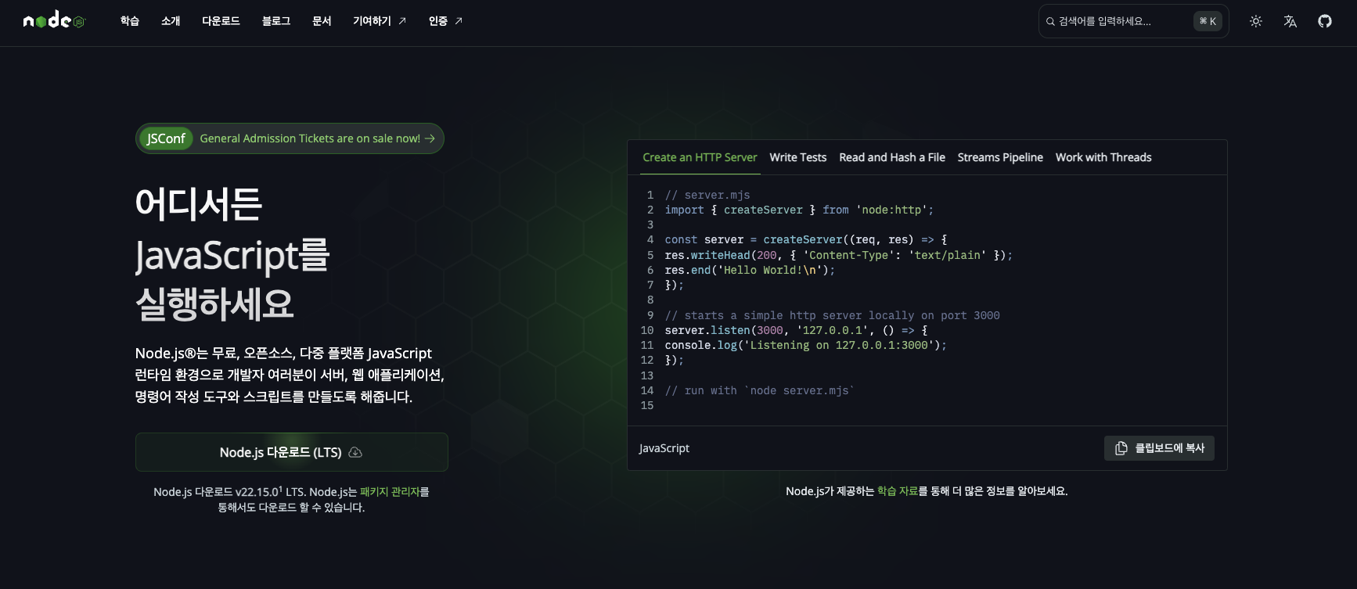Click the res.writeHead(200 code line

click(838, 255)
